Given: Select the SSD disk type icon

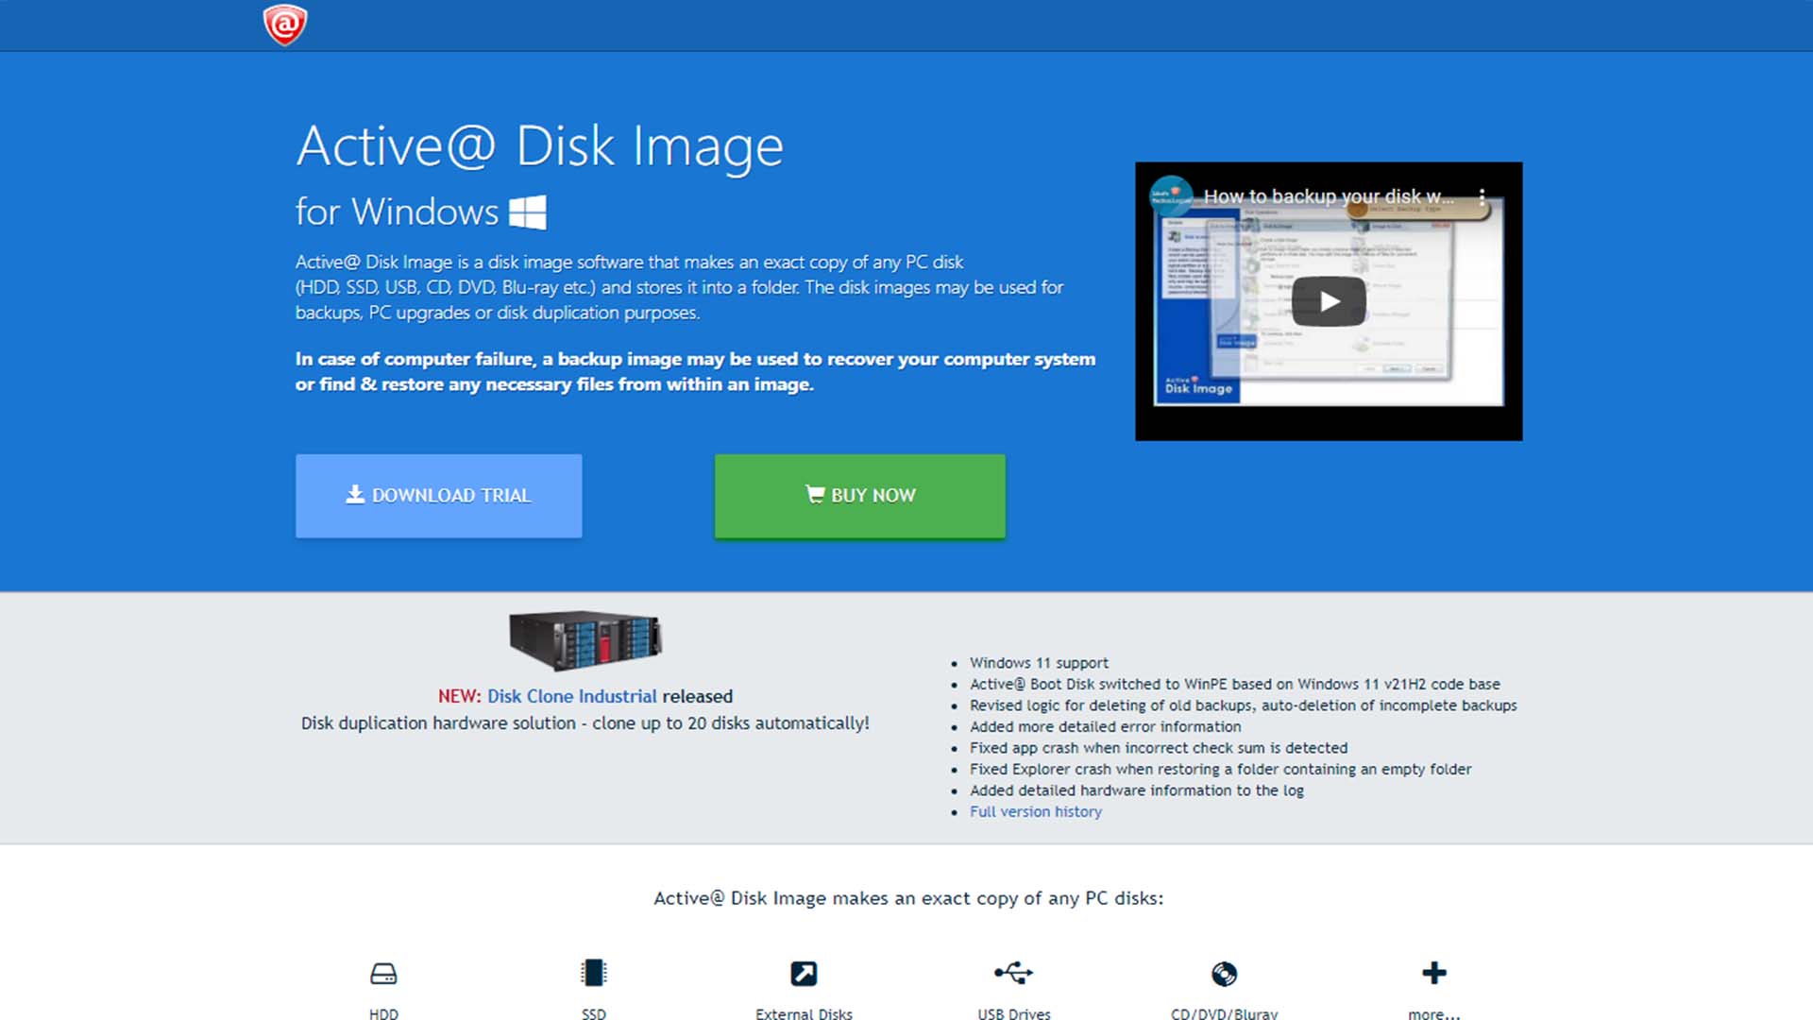Looking at the screenshot, I should click(x=594, y=974).
